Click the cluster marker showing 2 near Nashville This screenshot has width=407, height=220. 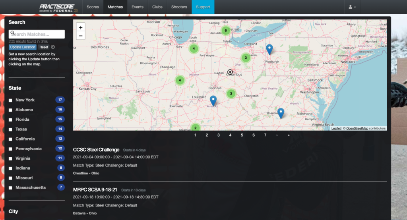point(196,127)
